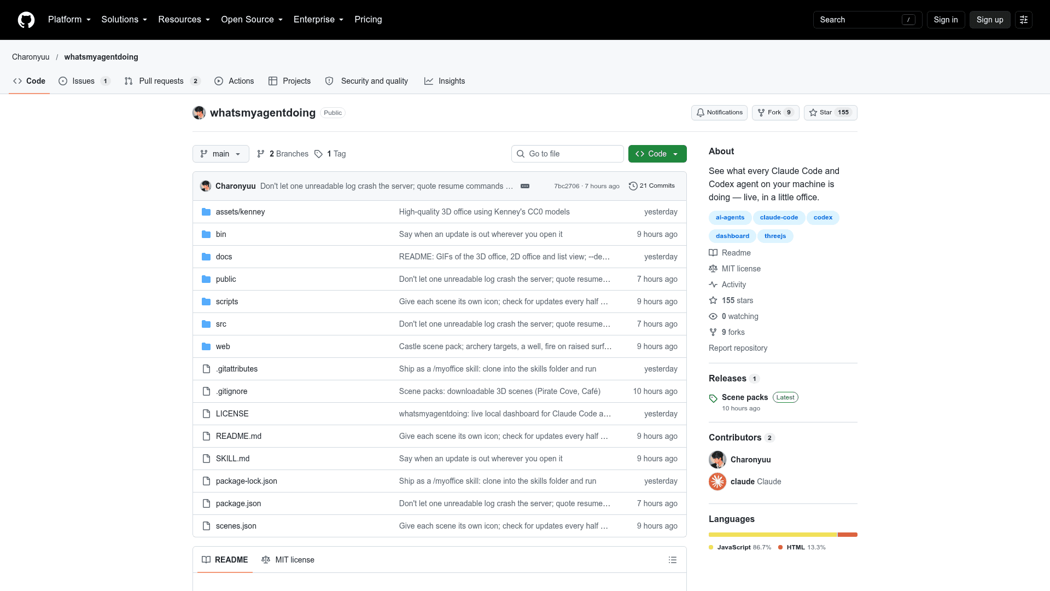The width and height of the screenshot is (1050, 591).
Task: Open the 21 Commits history
Action: 652,186
